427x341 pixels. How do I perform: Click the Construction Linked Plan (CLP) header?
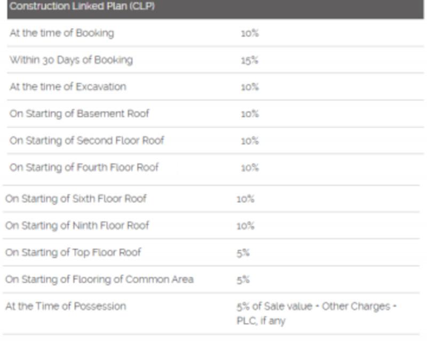click(x=82, y=7)
